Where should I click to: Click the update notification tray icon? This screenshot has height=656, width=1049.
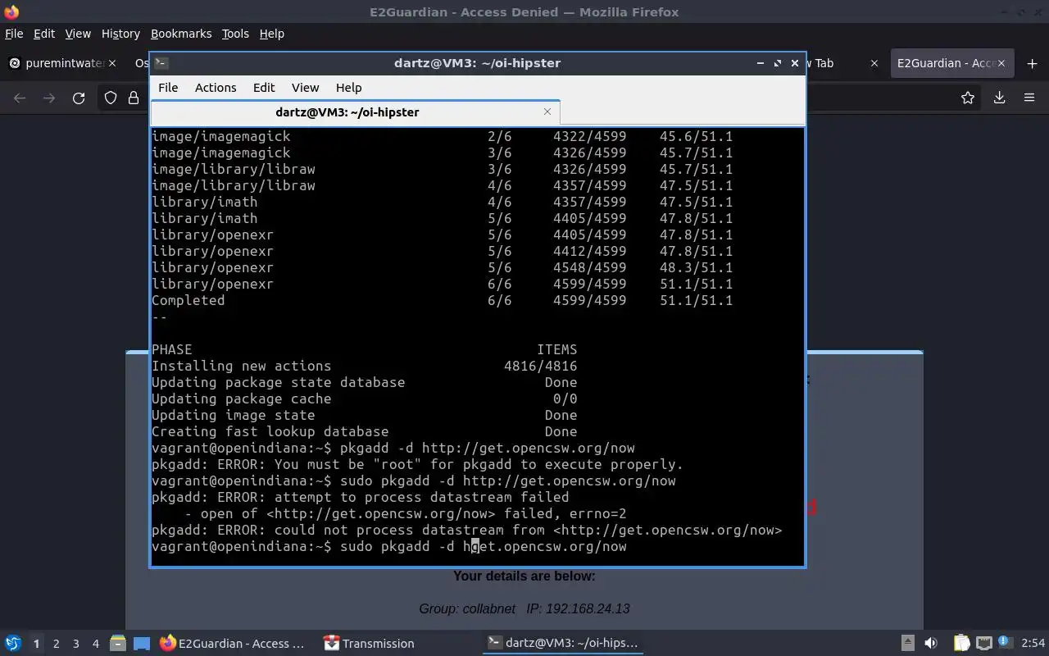[1005, 643]
